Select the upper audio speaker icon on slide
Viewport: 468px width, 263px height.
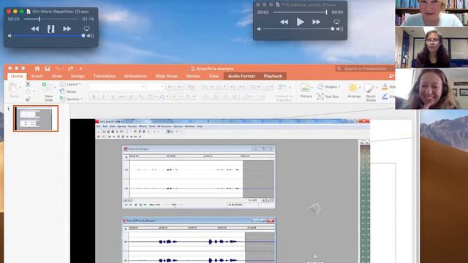pyautogui.click(x=314, y=210)
